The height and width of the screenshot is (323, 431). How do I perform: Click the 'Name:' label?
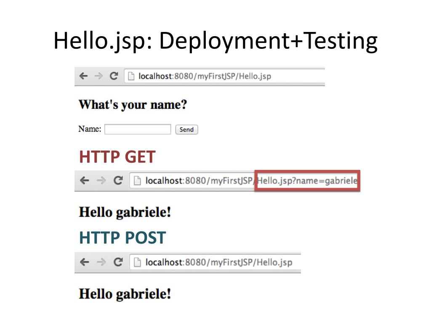click(x=90, y=129)
